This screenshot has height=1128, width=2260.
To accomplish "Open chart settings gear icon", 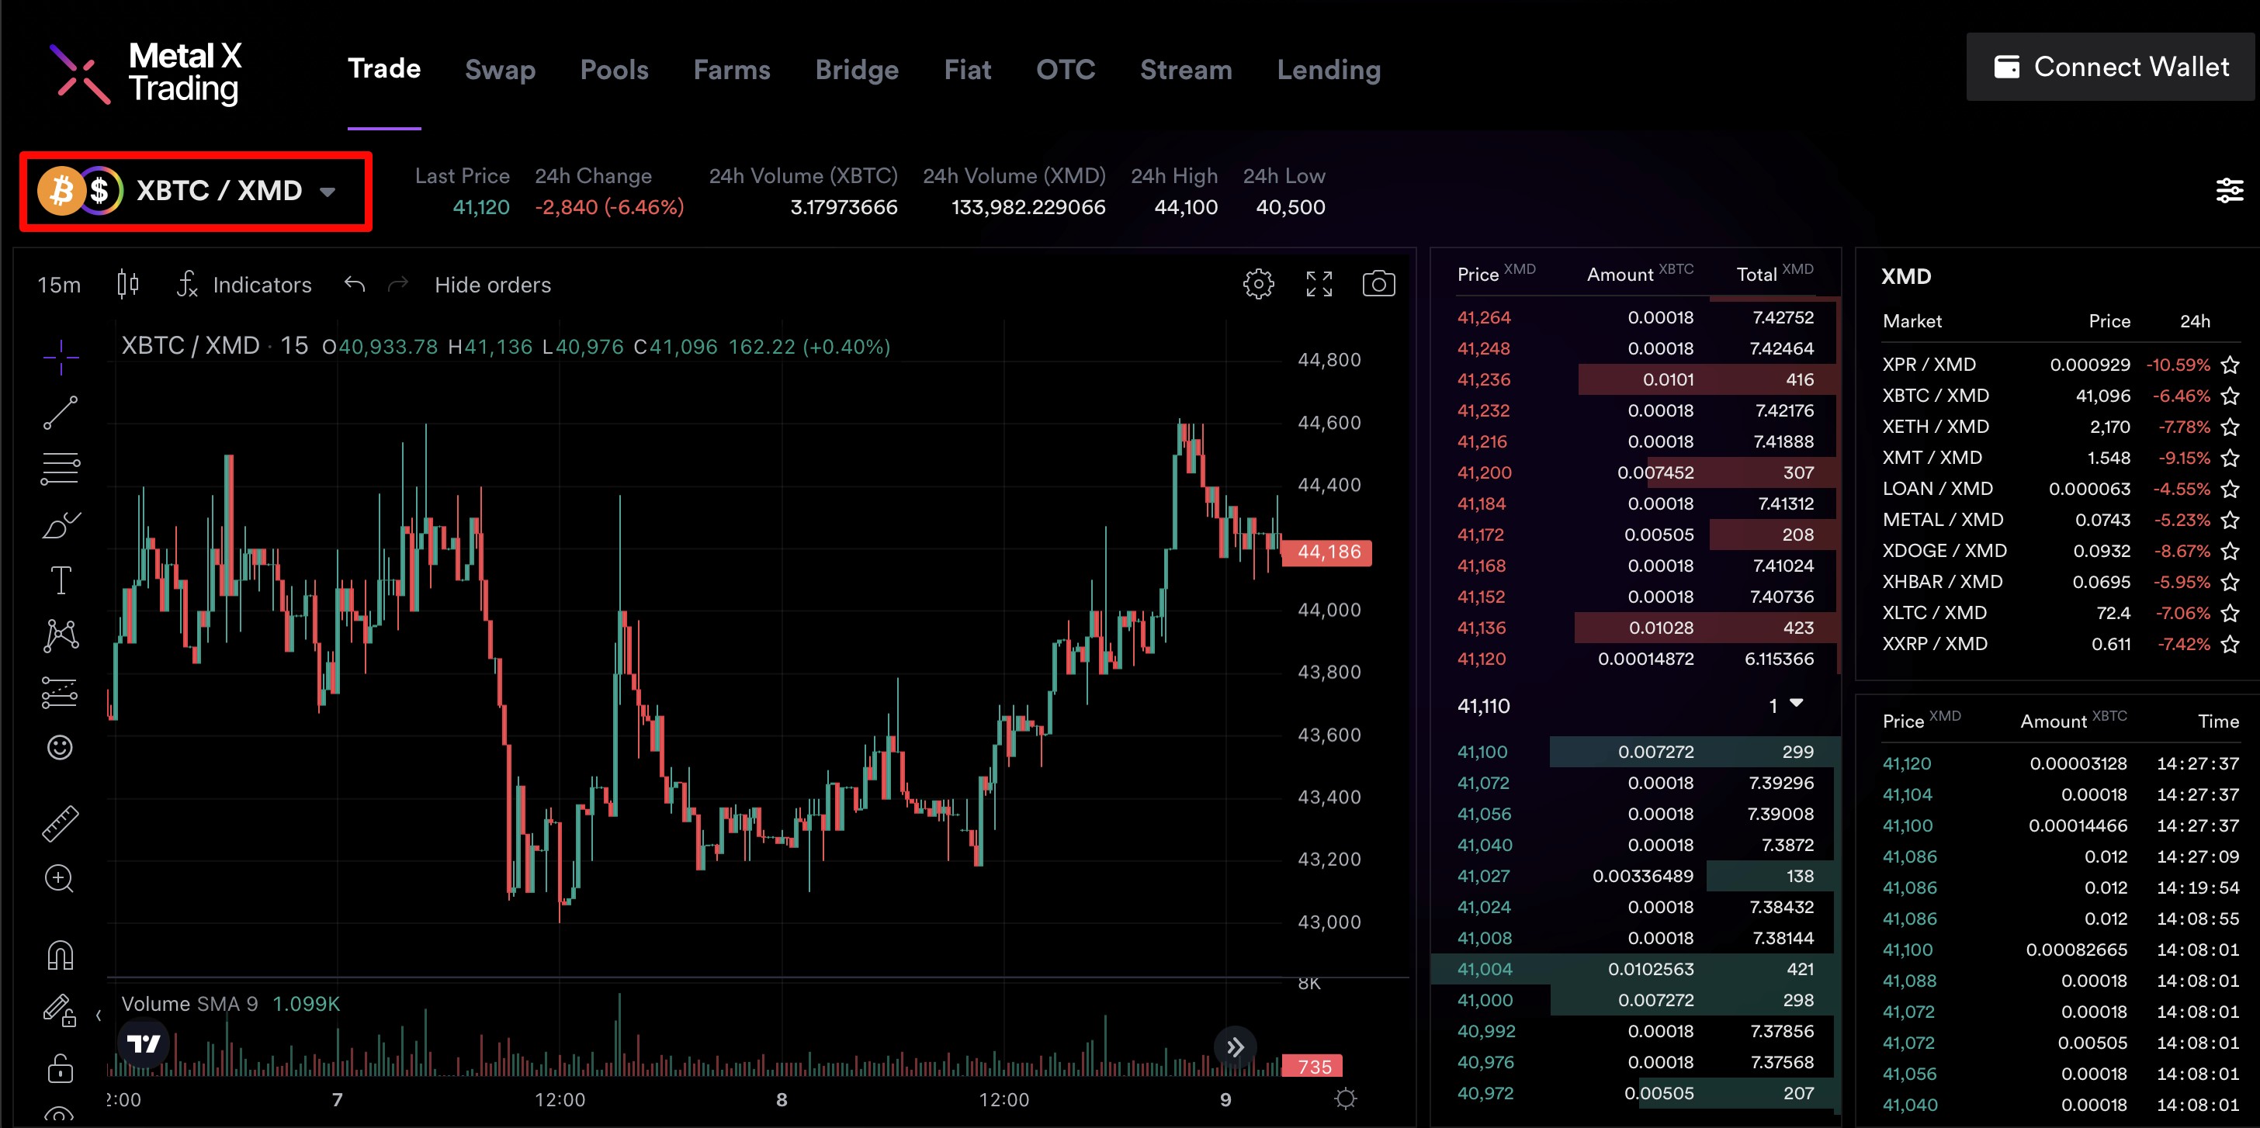I will [1258, 284].
